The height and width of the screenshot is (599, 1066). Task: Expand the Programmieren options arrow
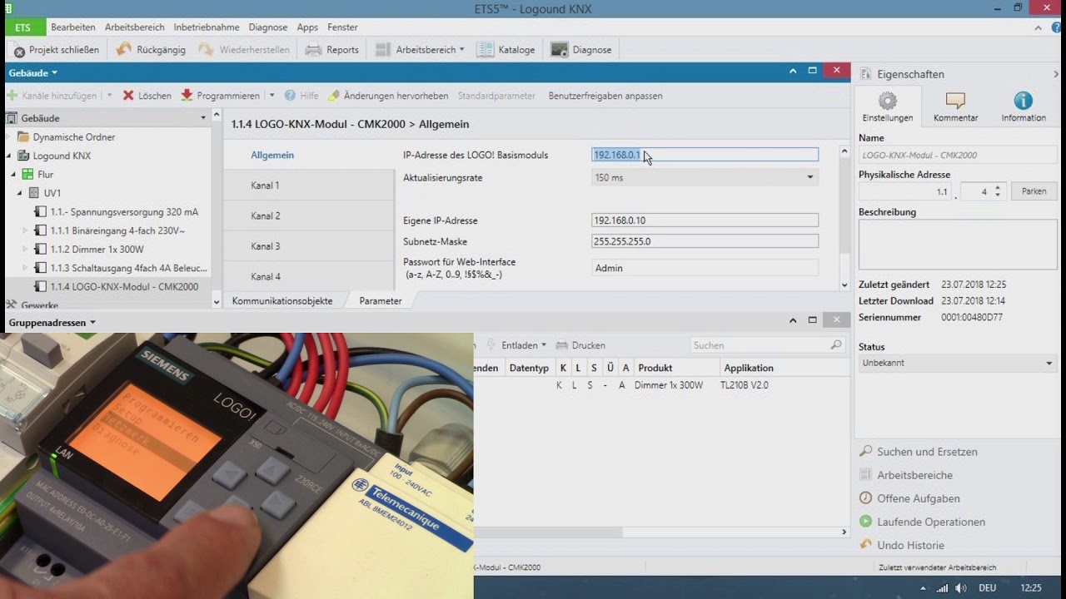click(271, 96)
